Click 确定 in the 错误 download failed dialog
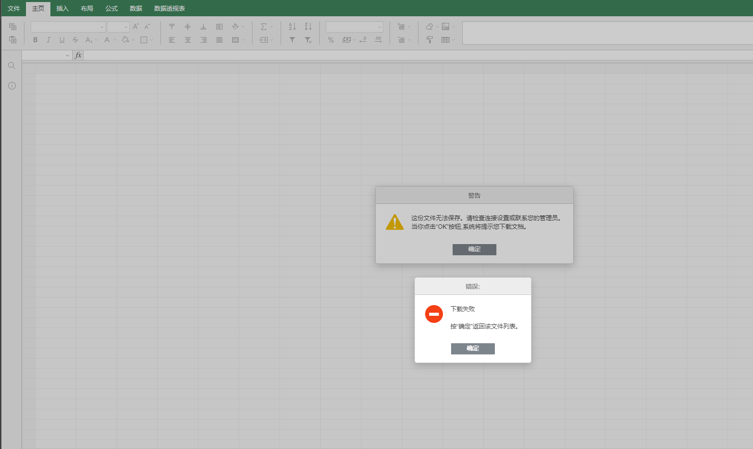This screenshot has height=449, width=753. coord(472,348)
